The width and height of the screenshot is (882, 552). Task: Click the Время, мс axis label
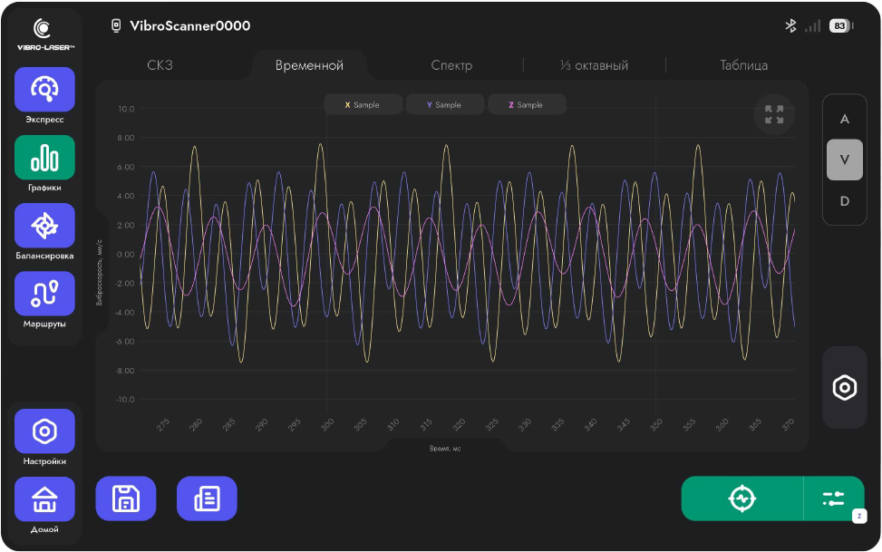tap(445, 449)
